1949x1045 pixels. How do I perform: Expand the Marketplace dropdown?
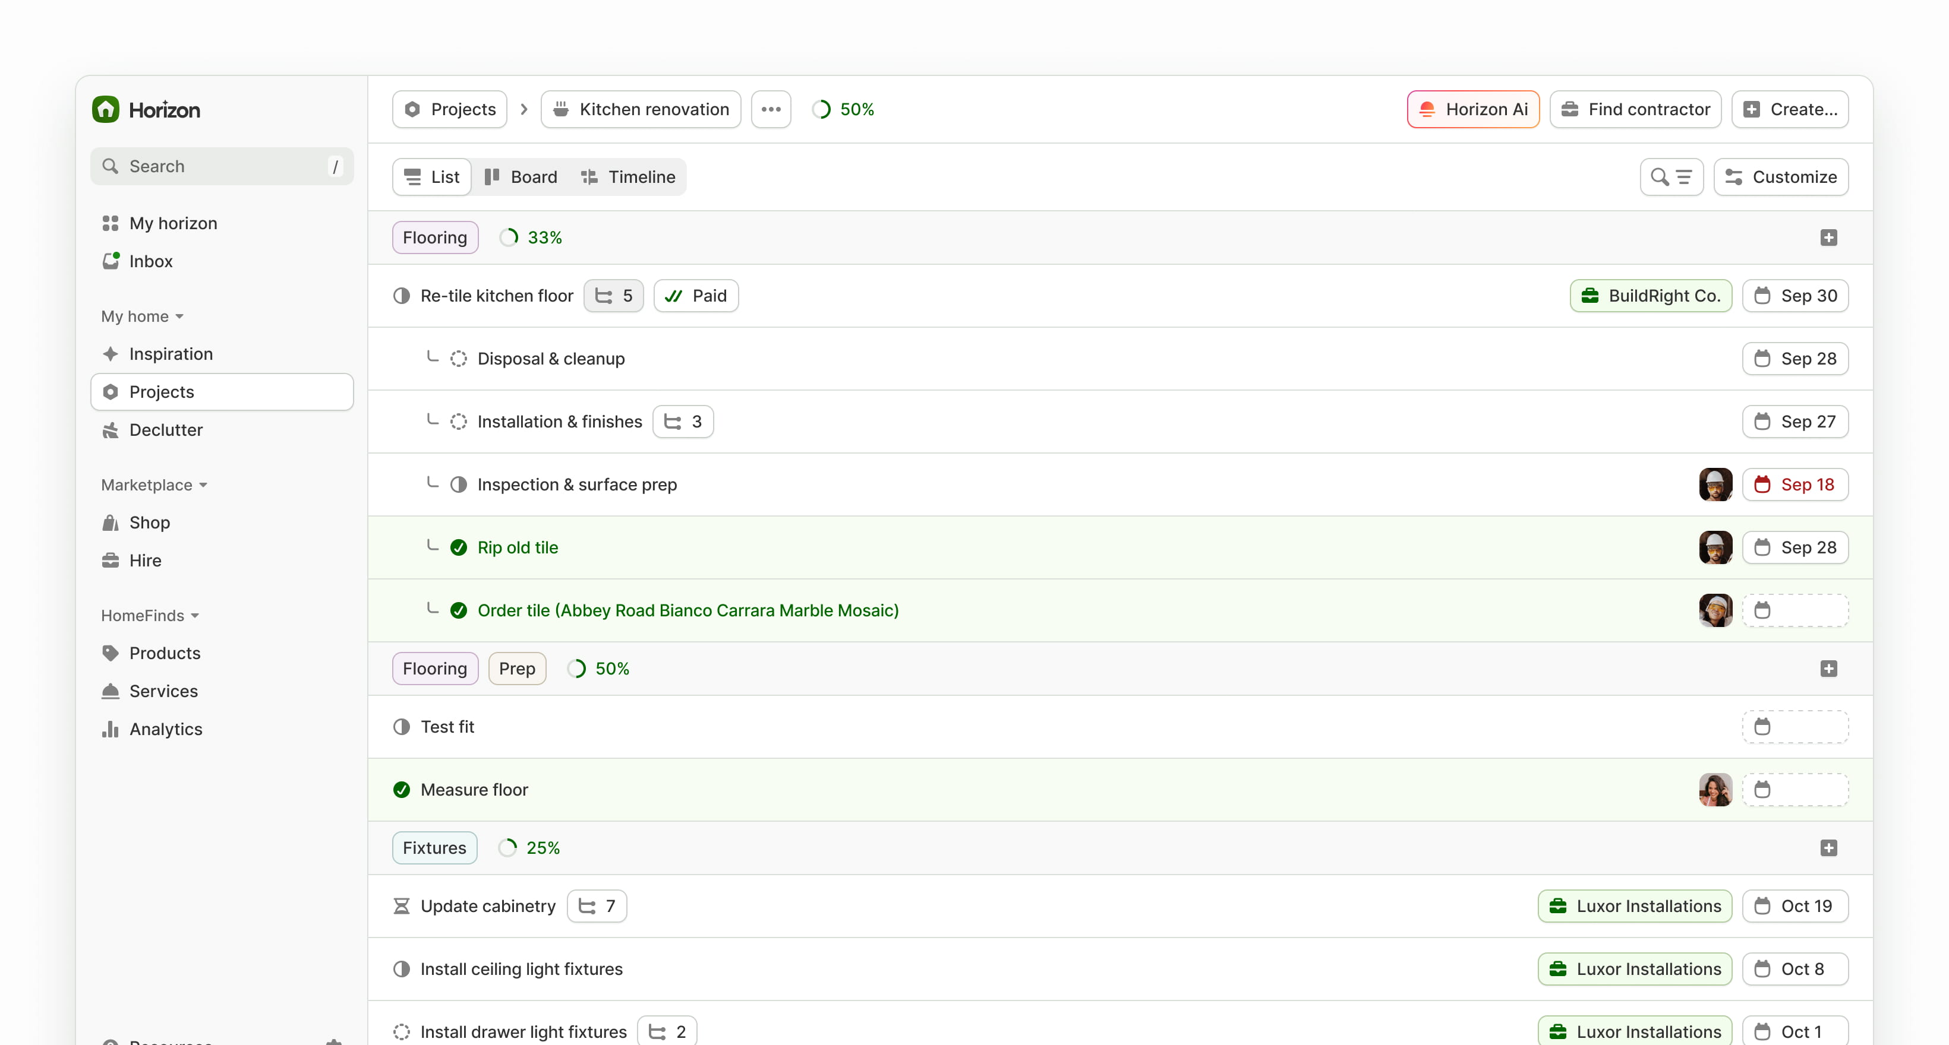(x=153, y=484)
